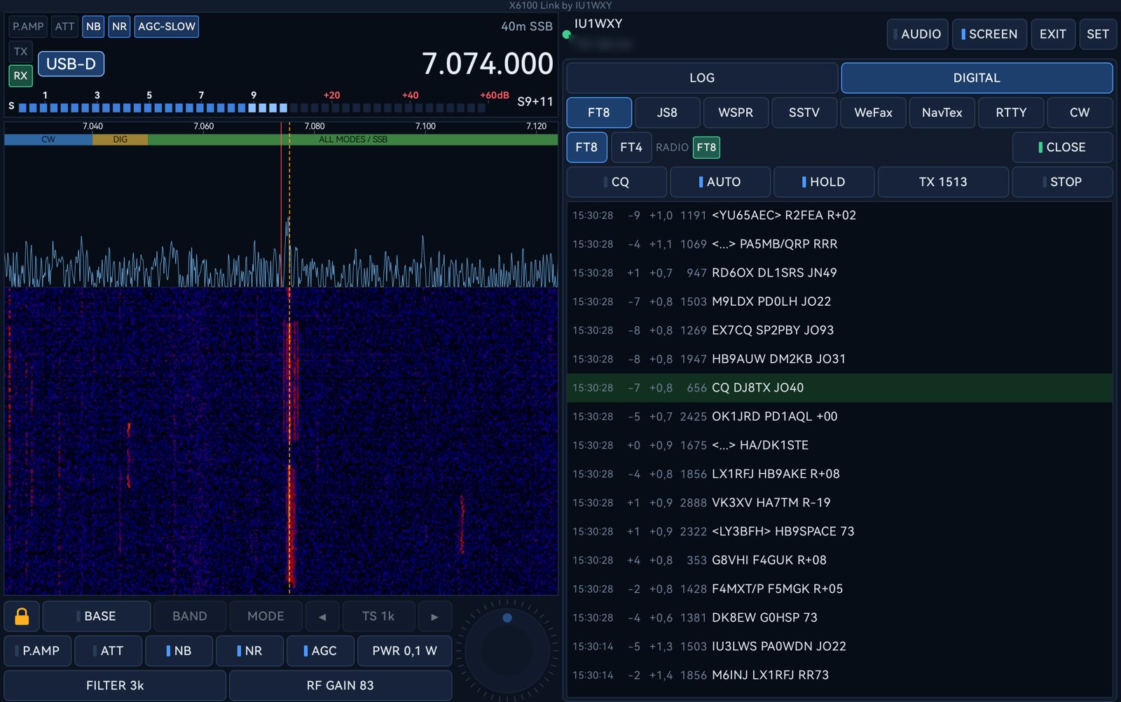
Task: Click the STOP button
Action: pos(1062,181)
